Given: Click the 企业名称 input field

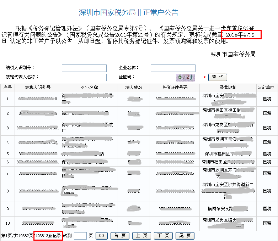Looking at the screenshot, I should tap(173, 68).
